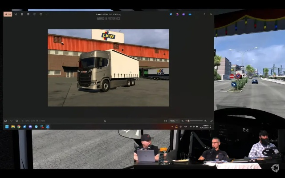The height and width of the screenshot is (178, 285).
Task: Click the zoom in magnifier icon
Action: point(206,121)
